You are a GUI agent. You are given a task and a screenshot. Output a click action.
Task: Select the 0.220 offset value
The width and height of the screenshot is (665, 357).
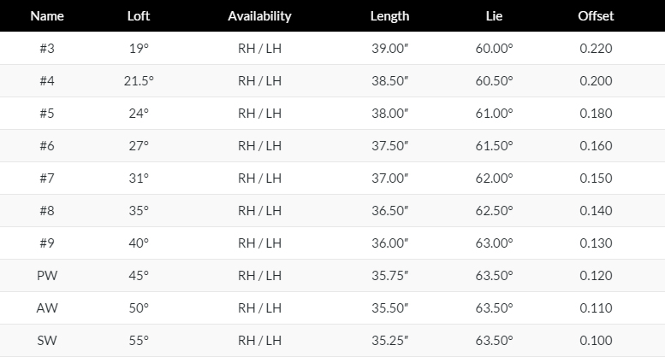(x=596, y=48)
